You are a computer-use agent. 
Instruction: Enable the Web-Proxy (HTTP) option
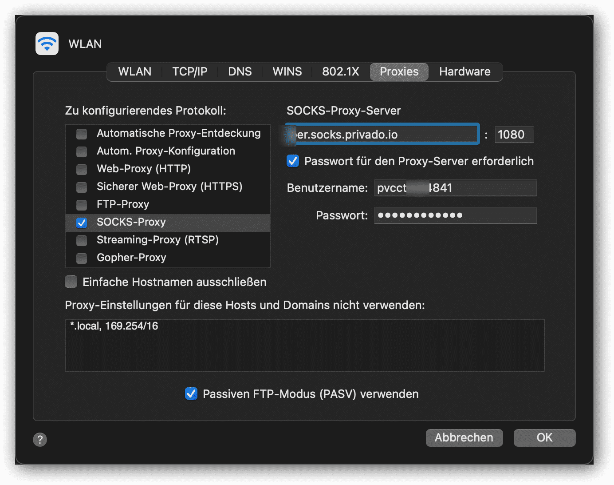point(81,169)
